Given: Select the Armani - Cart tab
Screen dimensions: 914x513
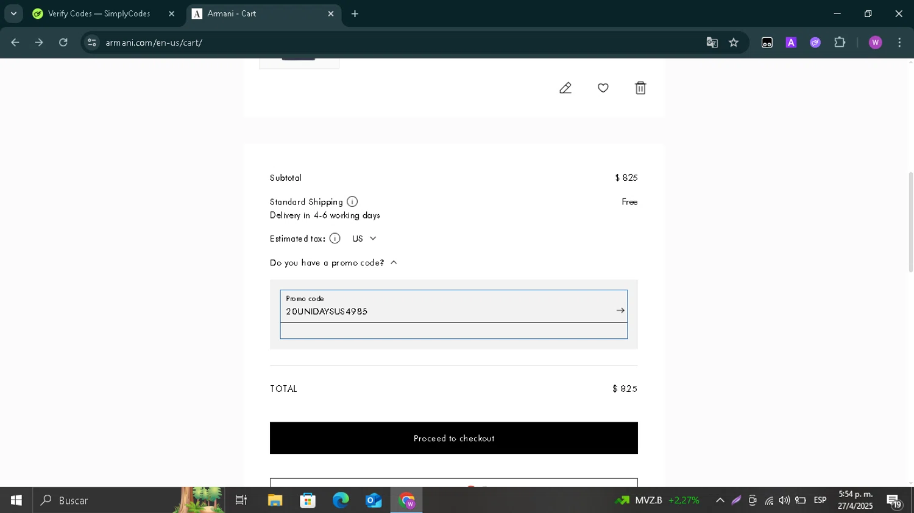Looking at the screenshot, I should [x=262, y=13].
